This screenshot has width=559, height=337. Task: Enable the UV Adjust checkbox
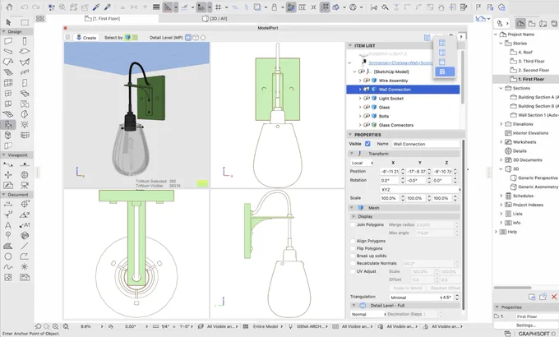(353, 271)
